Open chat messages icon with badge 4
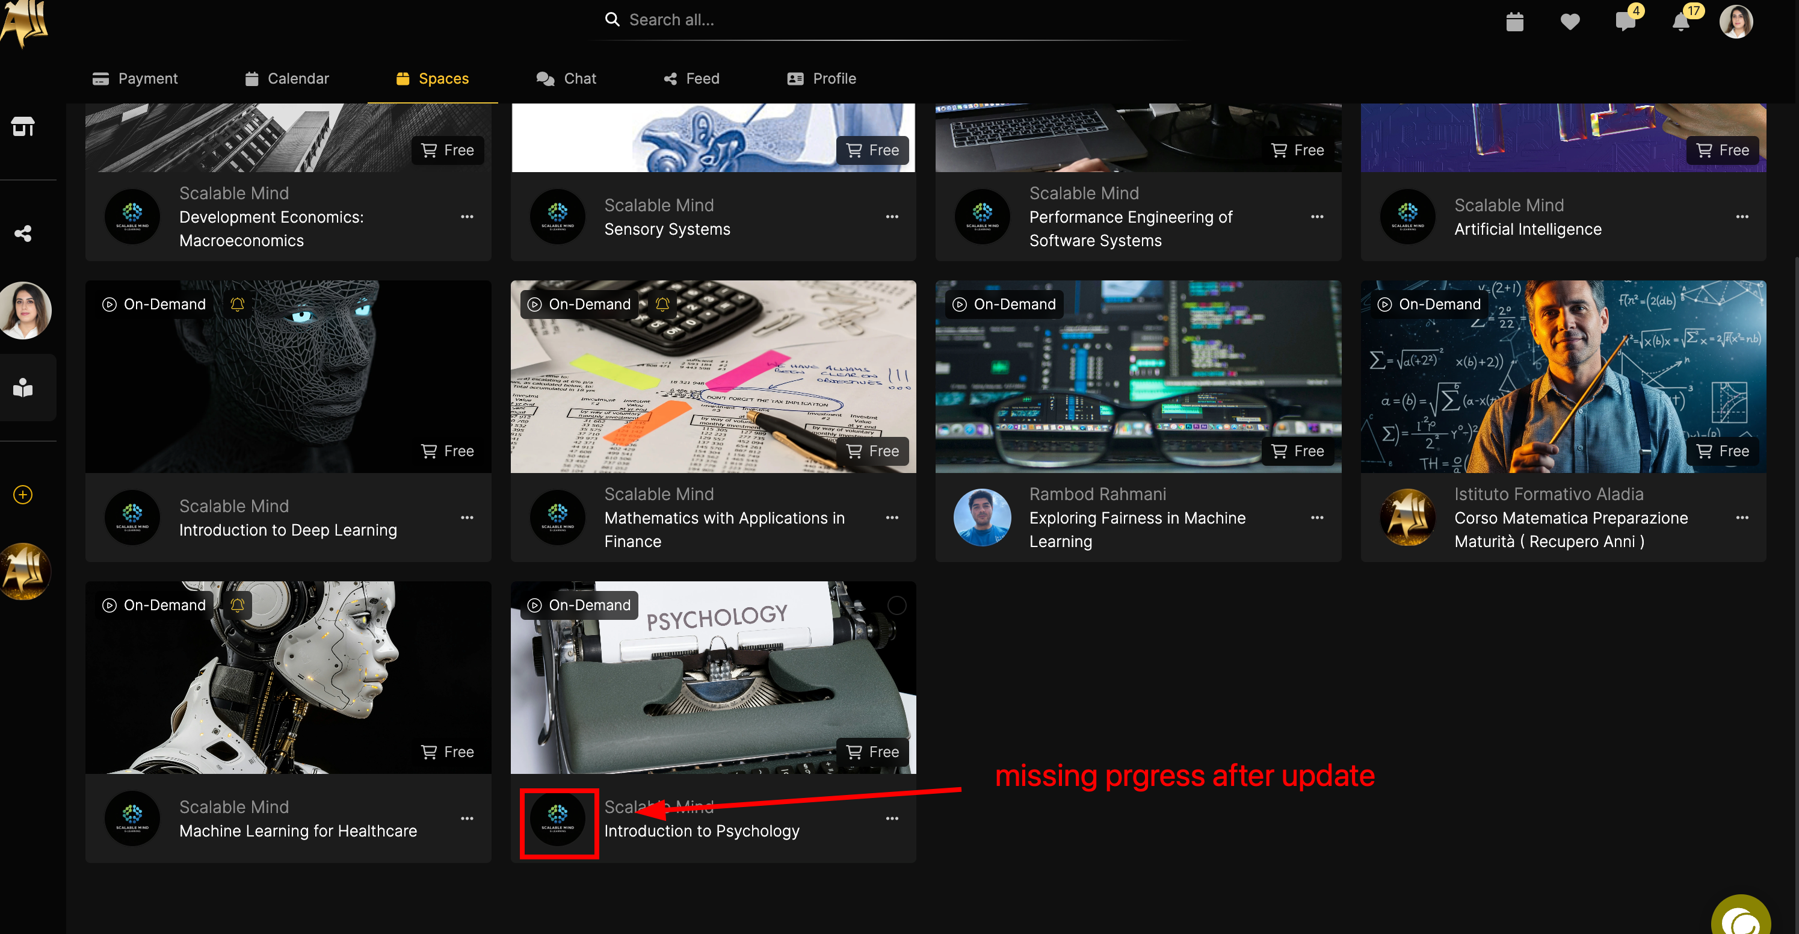Viewport: 1799px width, 934px height. [x=1626, y=22]
